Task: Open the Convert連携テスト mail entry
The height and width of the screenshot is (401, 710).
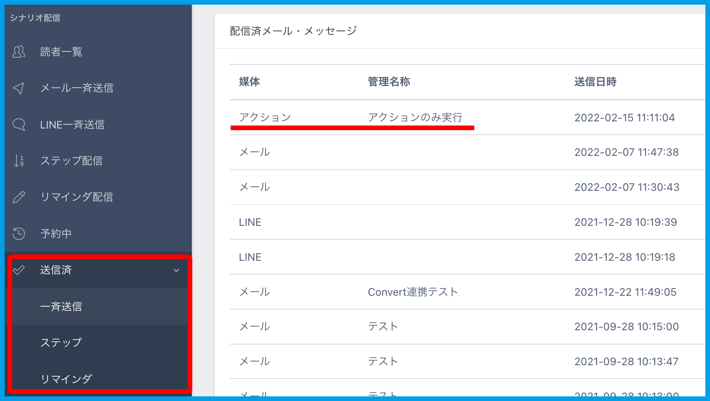Action: point(413,292)
